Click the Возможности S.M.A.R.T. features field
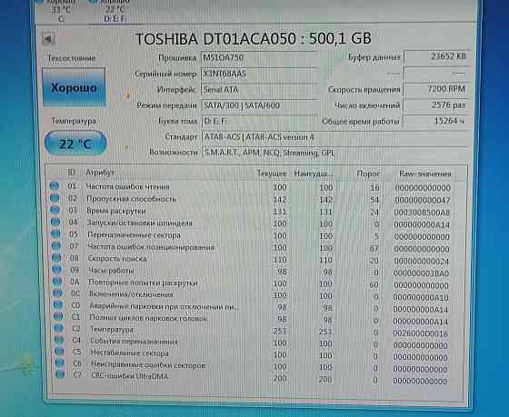This screenshot has height=417, width=509. pyautogui.click(x=335, y=153)
